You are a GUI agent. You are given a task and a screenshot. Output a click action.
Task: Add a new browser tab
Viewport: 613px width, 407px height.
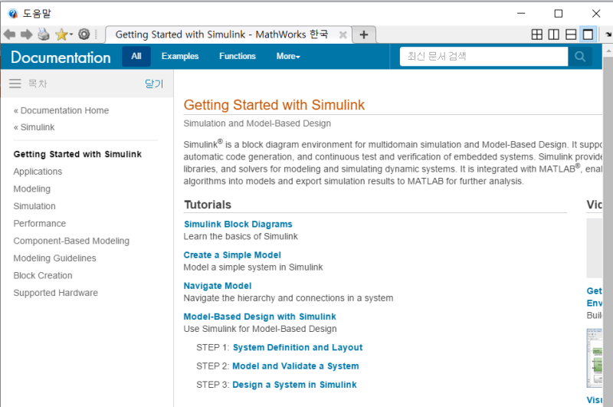pyautogui.click(x=364, y=34)
